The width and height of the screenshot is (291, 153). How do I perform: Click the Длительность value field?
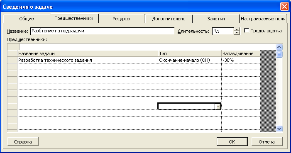[223, 31]
